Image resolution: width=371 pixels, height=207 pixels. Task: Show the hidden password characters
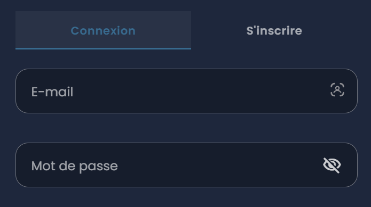point(331,165)
